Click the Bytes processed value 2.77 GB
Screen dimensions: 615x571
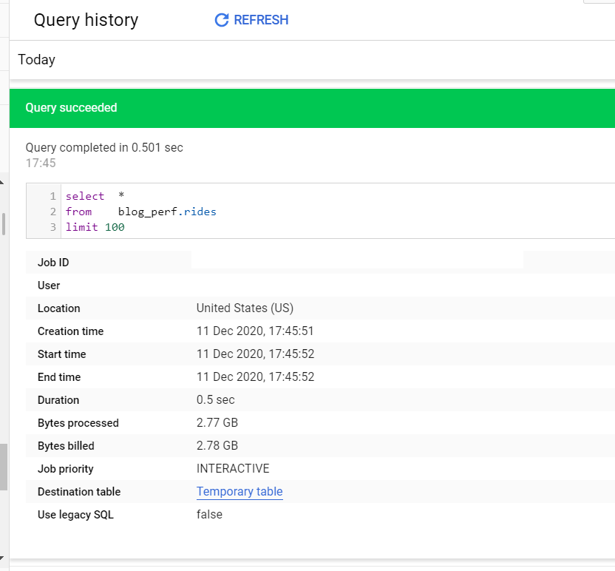click(x=217, y=423)
